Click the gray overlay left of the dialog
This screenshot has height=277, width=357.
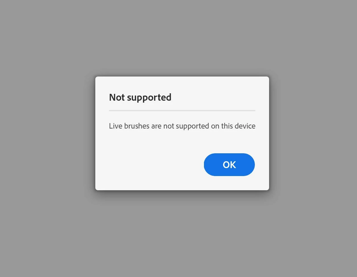click(x=47, y=133)
